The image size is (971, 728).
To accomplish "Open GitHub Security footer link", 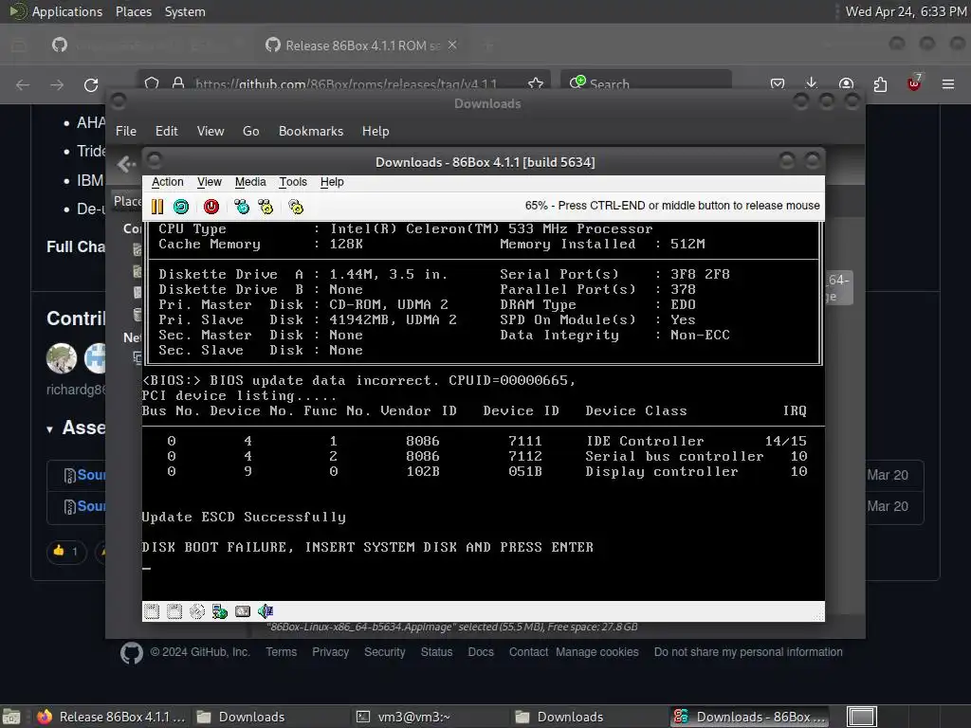I will click(x=385, y=652).
